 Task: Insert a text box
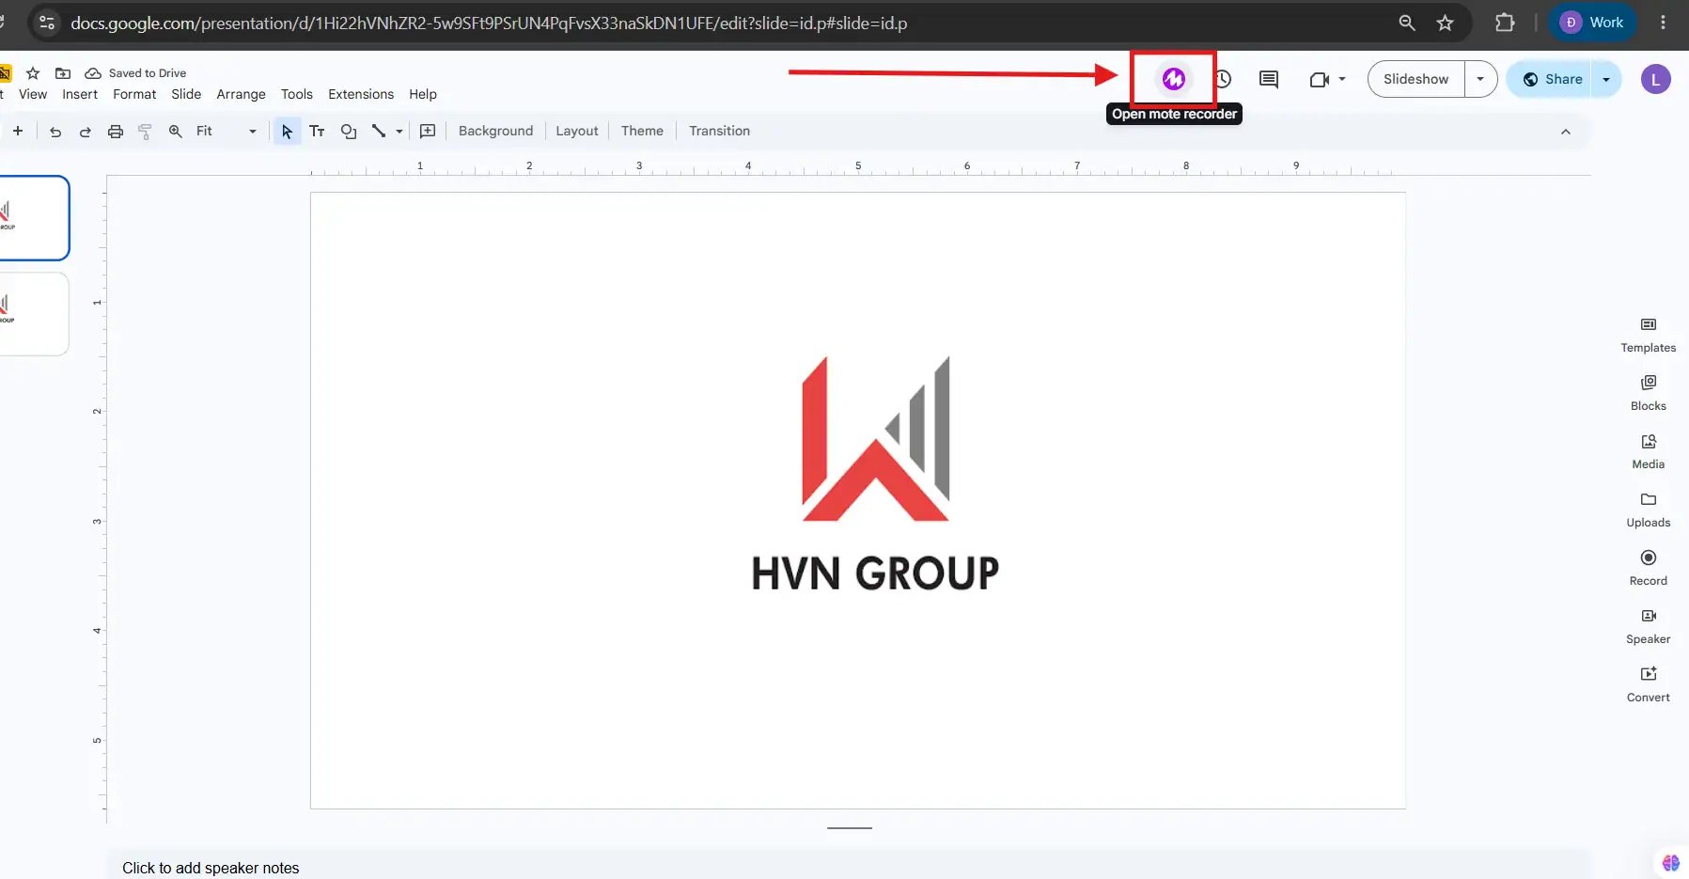pyautogui.click(x=317, y=132)
